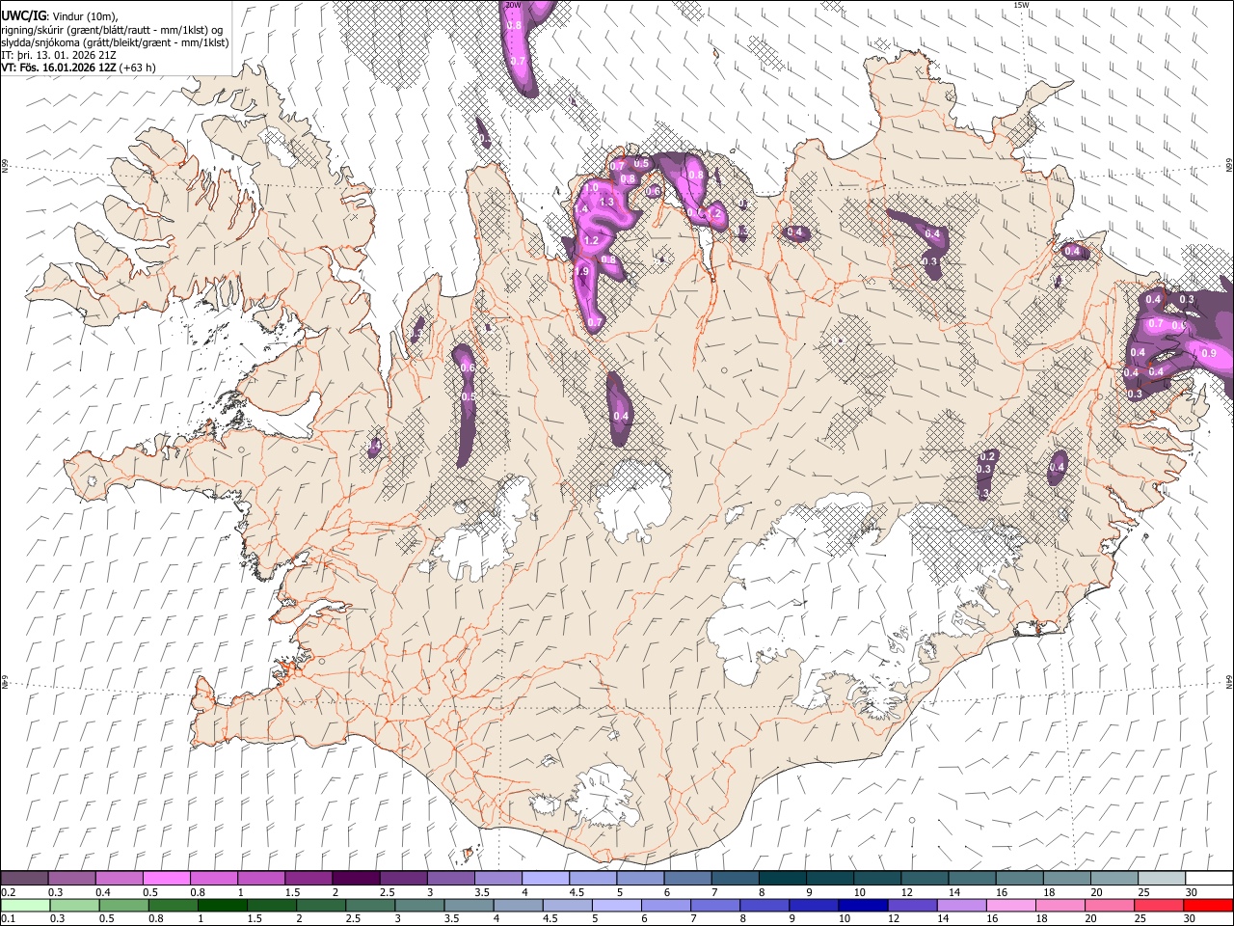Click the upper legend swatch between 0.5 and 0.8
This screenshot has height=926, width=1234.
point(167,879)
